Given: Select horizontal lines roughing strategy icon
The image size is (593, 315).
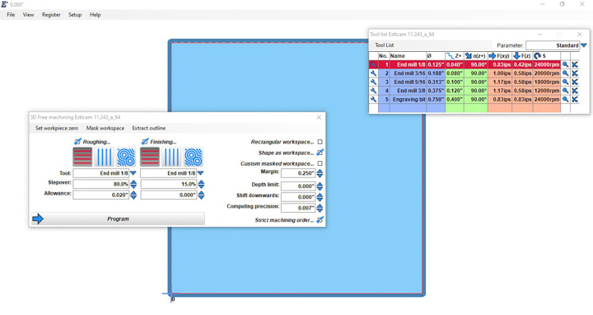Looking at the screenshot, I should click(x=82, y=157).
